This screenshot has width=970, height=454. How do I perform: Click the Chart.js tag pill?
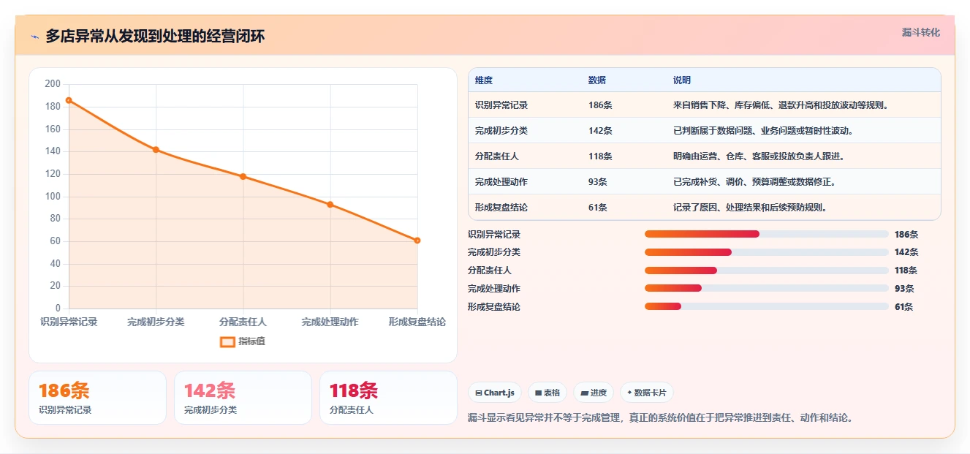pos(495,393)
